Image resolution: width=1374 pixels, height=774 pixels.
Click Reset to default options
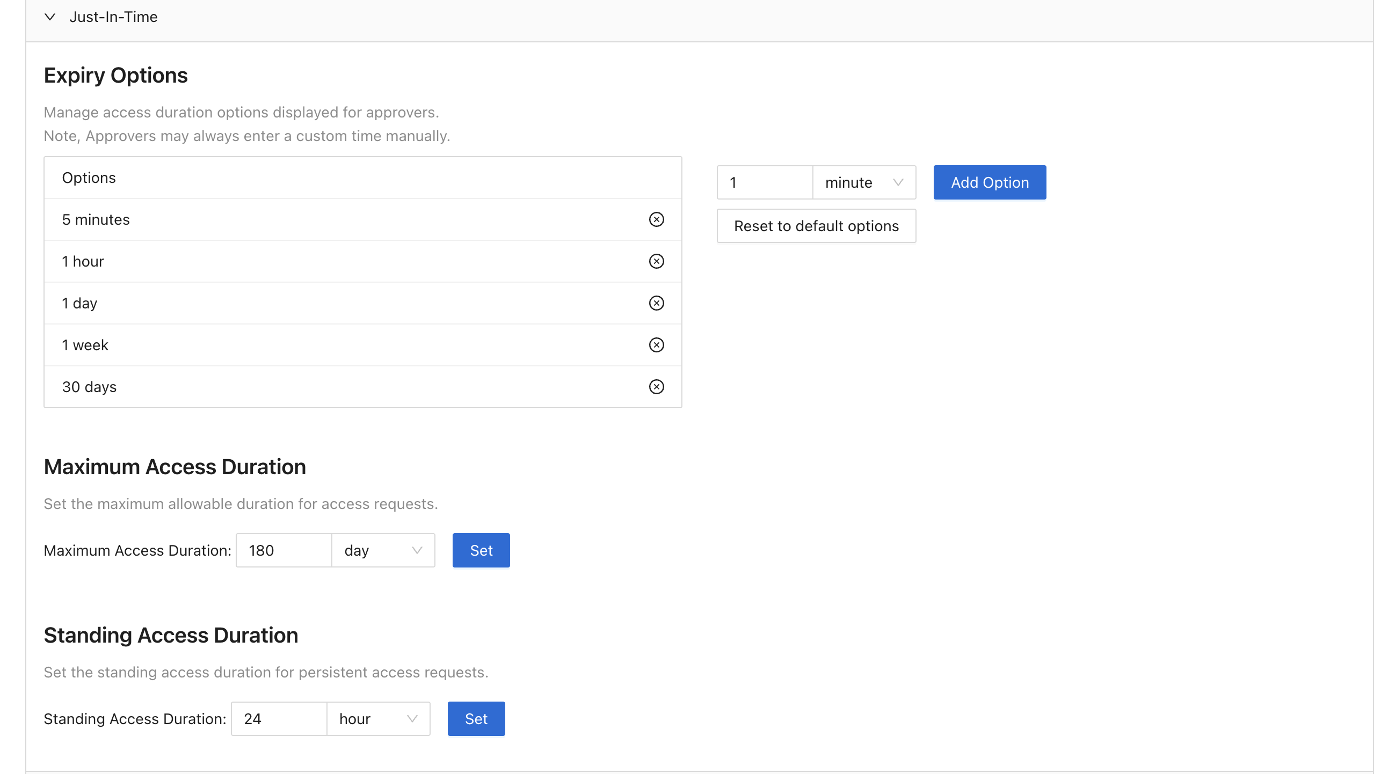click(816, 226)
